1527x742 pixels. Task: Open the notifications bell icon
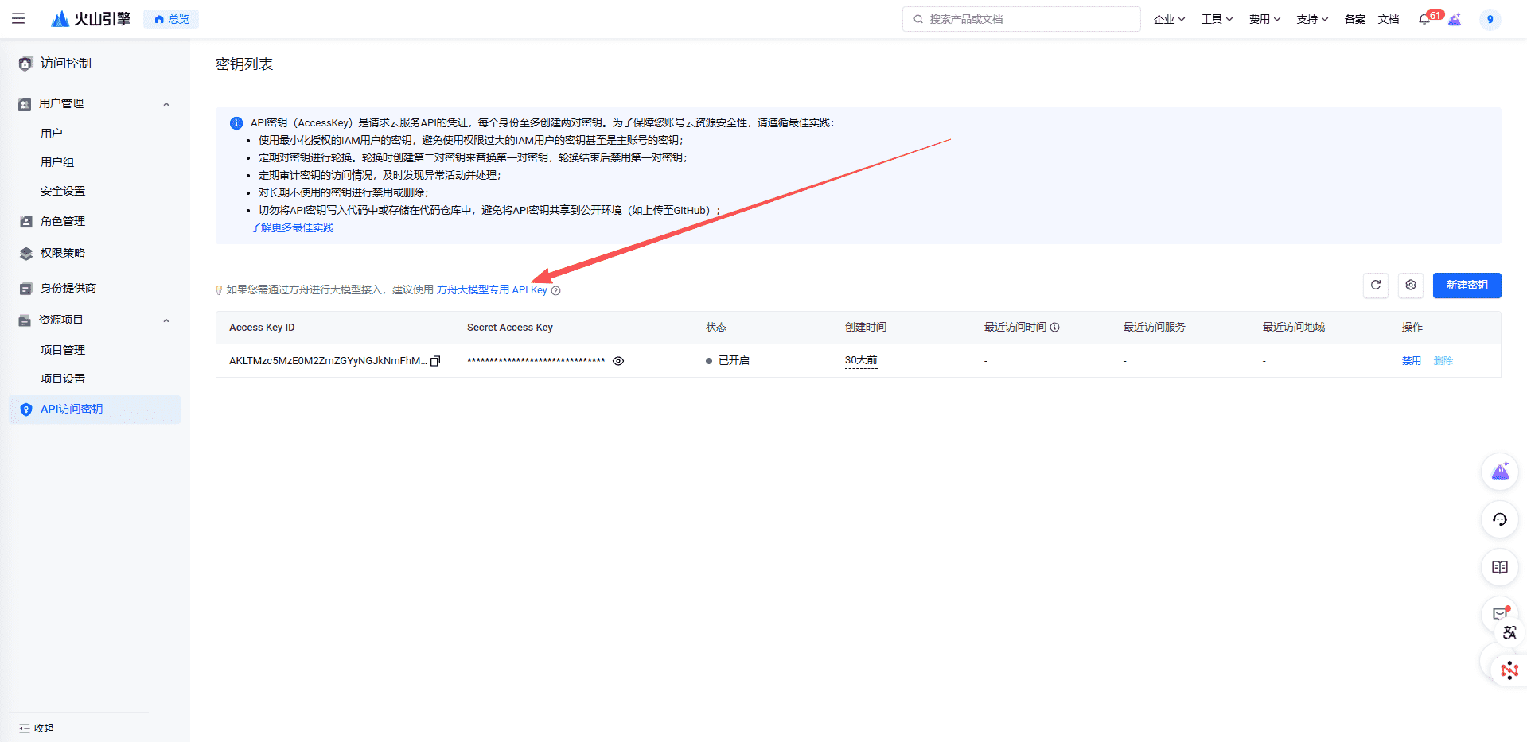tap(1424, 19)
